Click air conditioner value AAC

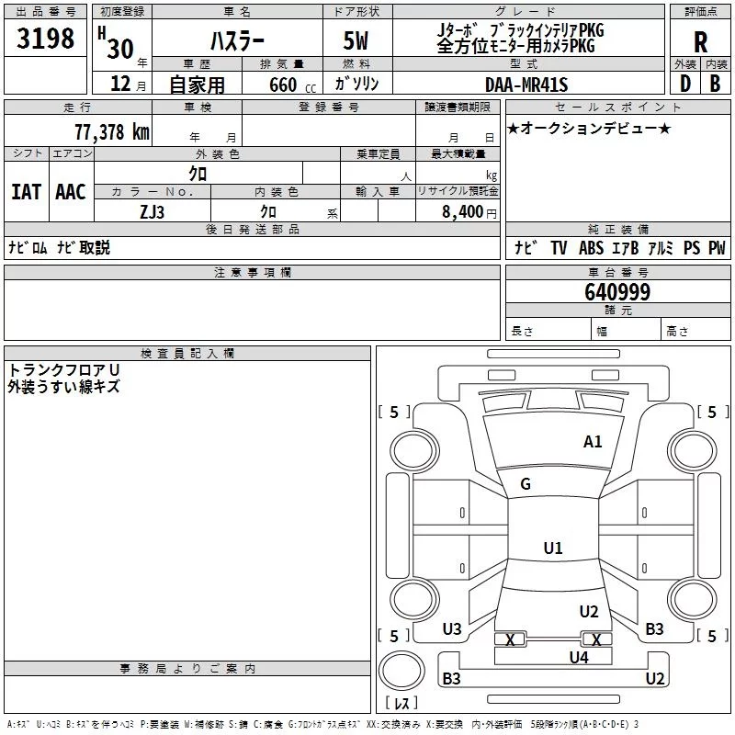[x=71, y=192]
